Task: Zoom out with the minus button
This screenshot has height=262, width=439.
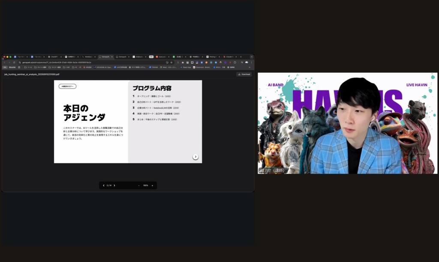Action: 138,185
